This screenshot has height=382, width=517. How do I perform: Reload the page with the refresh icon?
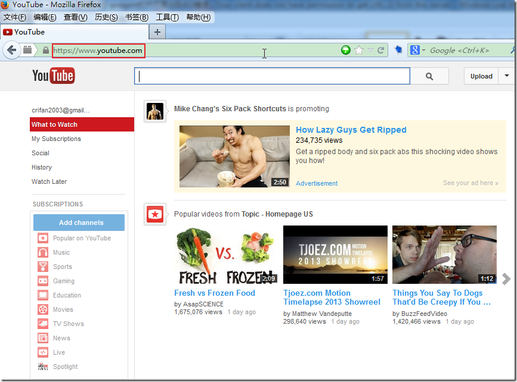pyautogui.click(x=381, y=50)
